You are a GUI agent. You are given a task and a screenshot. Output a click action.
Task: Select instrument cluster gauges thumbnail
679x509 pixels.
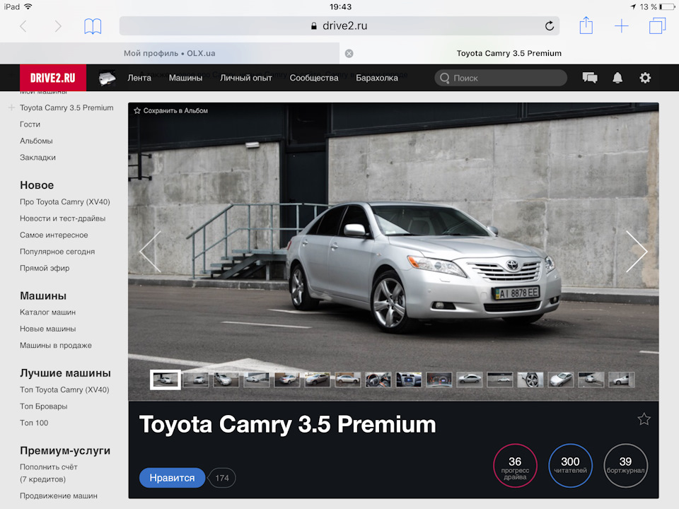(439, 380)
